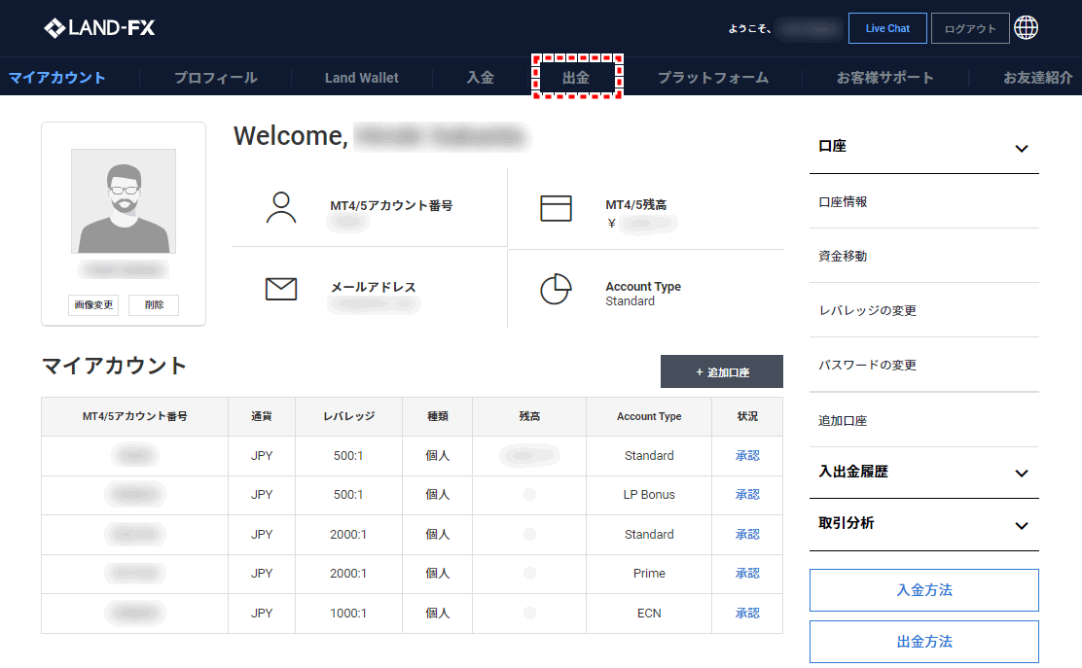Image resolution: width=1082 pixels, height=668 pixels.
Task: Open the 入金 menu
Action: point(481,77)
